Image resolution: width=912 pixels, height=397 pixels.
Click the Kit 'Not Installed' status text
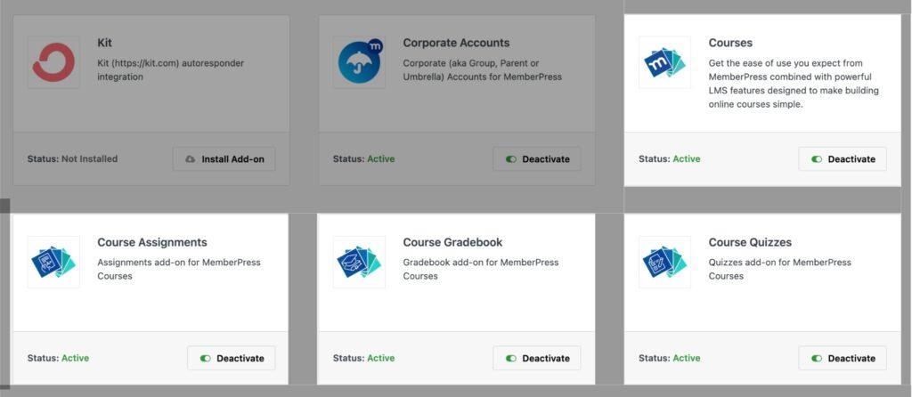click(x=89, y=159)
